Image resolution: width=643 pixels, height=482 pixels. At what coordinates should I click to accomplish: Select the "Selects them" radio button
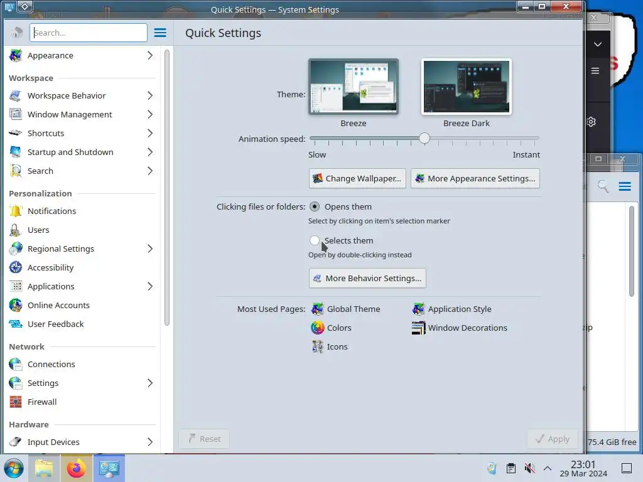click(x=315, y=240)
